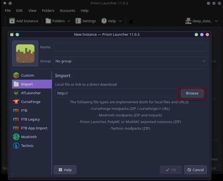Select the ATLauncher page label
The height and width of the screenshot is (181, 223).
click(31, 93)
